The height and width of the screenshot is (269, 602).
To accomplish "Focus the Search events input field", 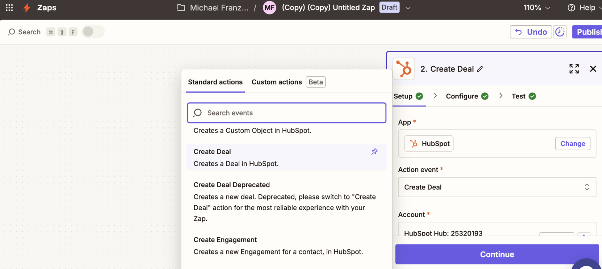I will point(287,113).
